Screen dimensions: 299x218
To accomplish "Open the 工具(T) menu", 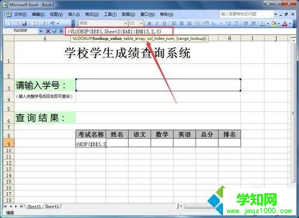I will click(x=110, y=14).
